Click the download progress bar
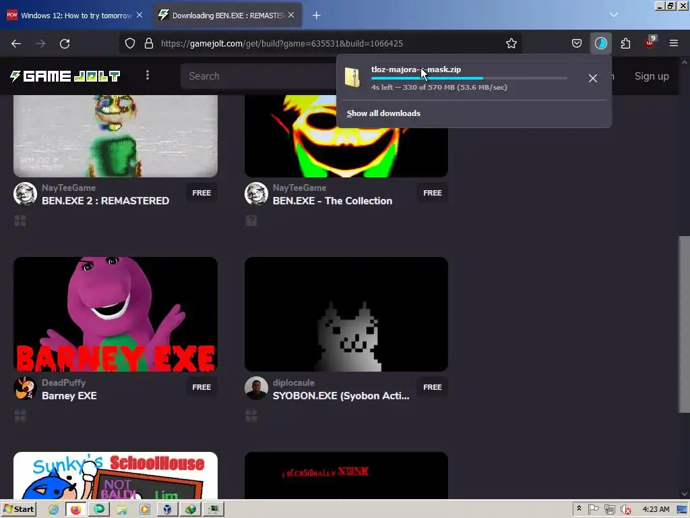The width and height of the screenshot is (690, 518). click(469, 78)
